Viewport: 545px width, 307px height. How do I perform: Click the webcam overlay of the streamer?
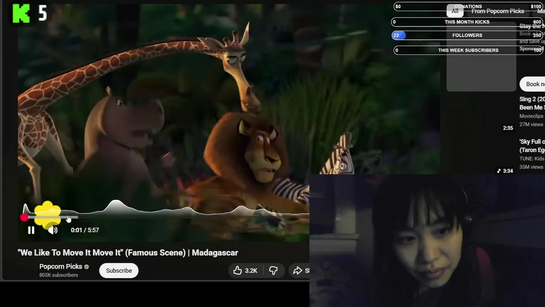click(x=427, y=240)
